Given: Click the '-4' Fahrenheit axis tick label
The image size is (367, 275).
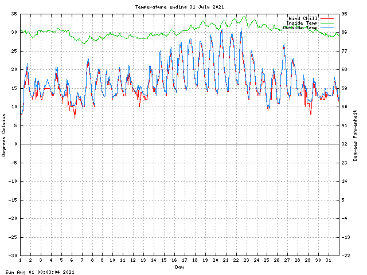Looking at the screenshot, I should (x=344, y=218).
